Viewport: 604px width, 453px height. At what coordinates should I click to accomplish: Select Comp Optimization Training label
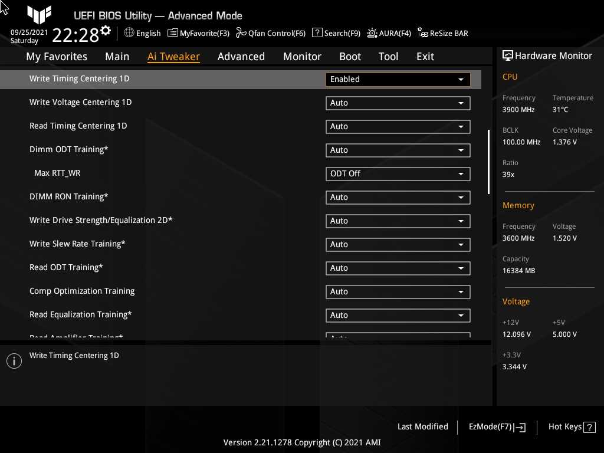pos(82,291)
